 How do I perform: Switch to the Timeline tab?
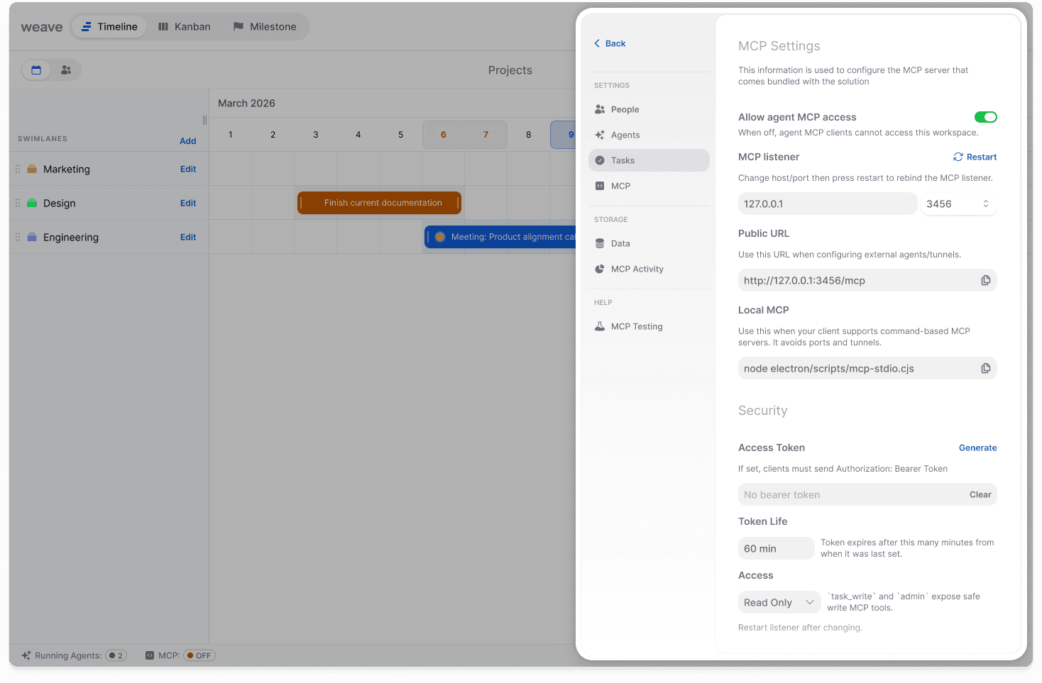click(109, 27)
